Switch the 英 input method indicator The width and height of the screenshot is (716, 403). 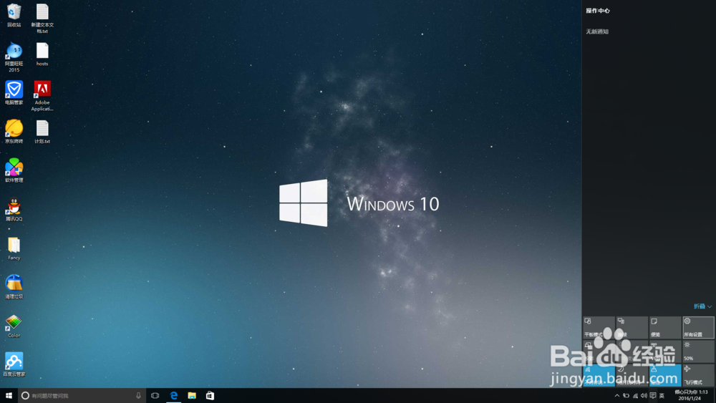click(x=662, y=396)
